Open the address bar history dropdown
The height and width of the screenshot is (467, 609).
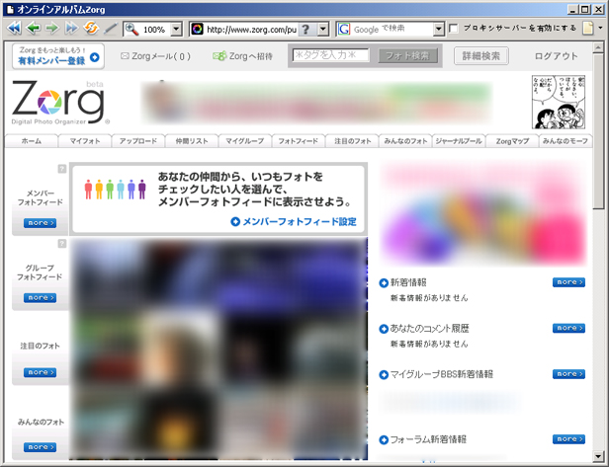pyautogui.click(x=322, y=30)
